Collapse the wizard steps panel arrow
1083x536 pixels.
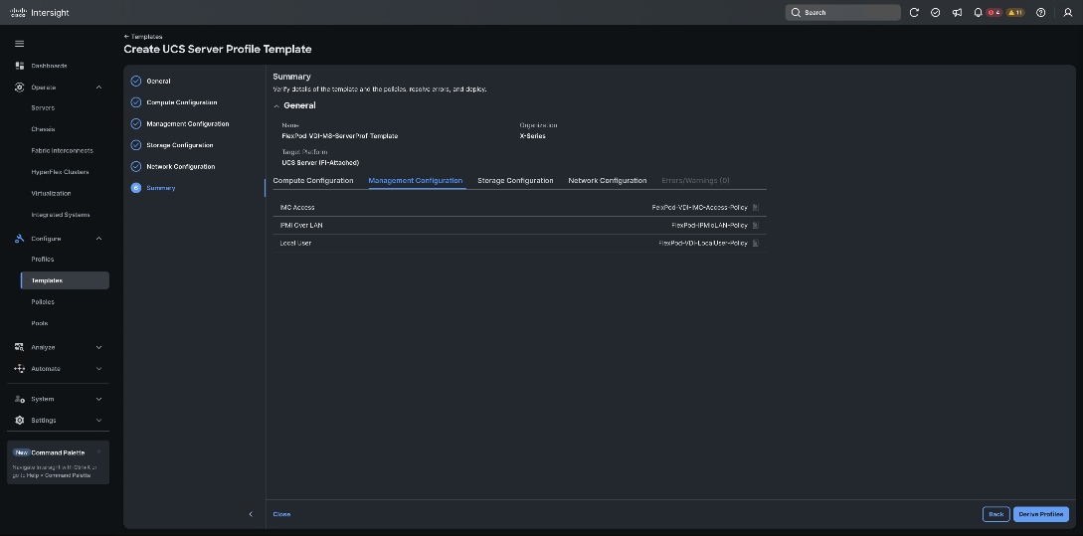[x=251, y=514]
